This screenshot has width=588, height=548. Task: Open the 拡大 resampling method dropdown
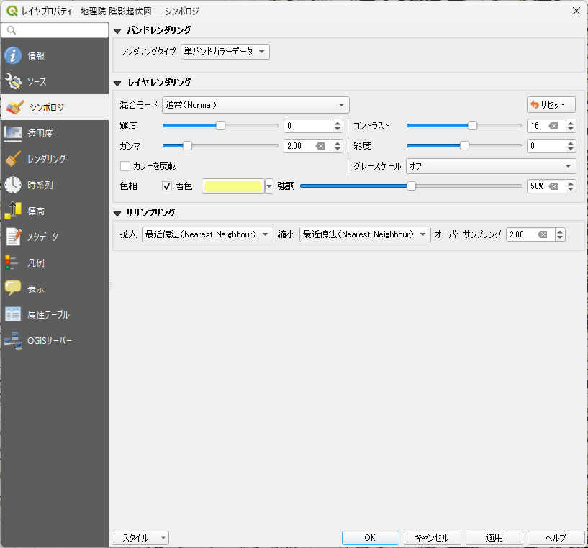207,234
